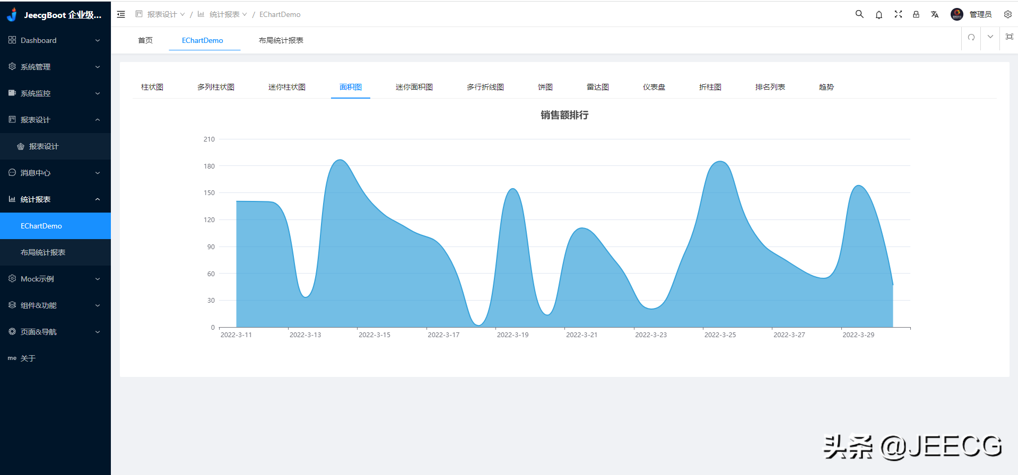The width and height of the screenshot is (1018, 475).
Task: Collapse sidebar with the menu fold icon
Action: point(121,14)
